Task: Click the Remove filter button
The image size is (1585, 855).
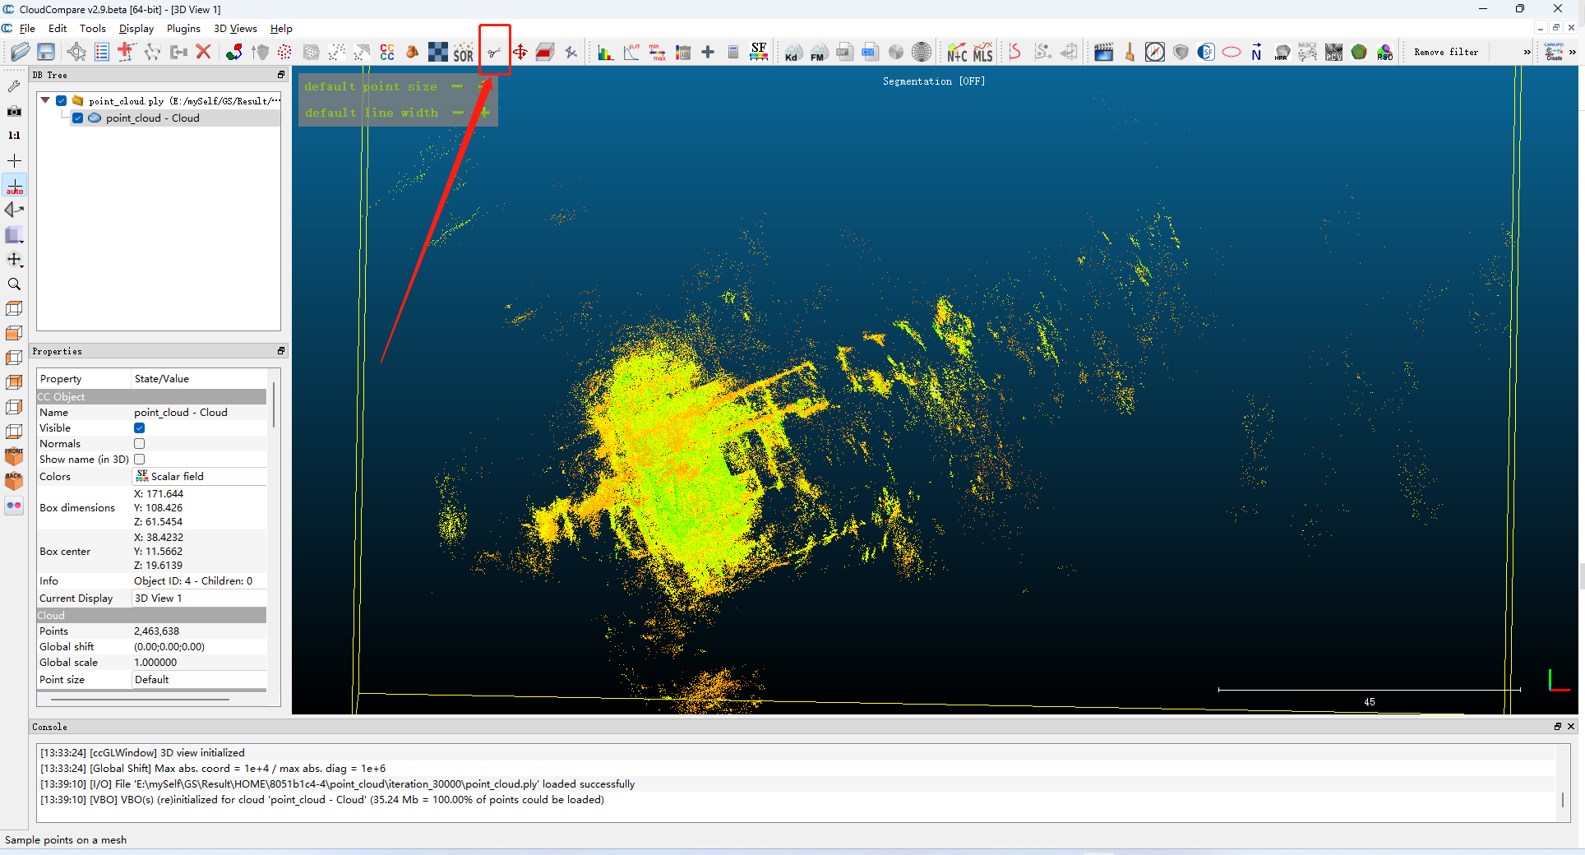Action: click(x=1445, y=53)
